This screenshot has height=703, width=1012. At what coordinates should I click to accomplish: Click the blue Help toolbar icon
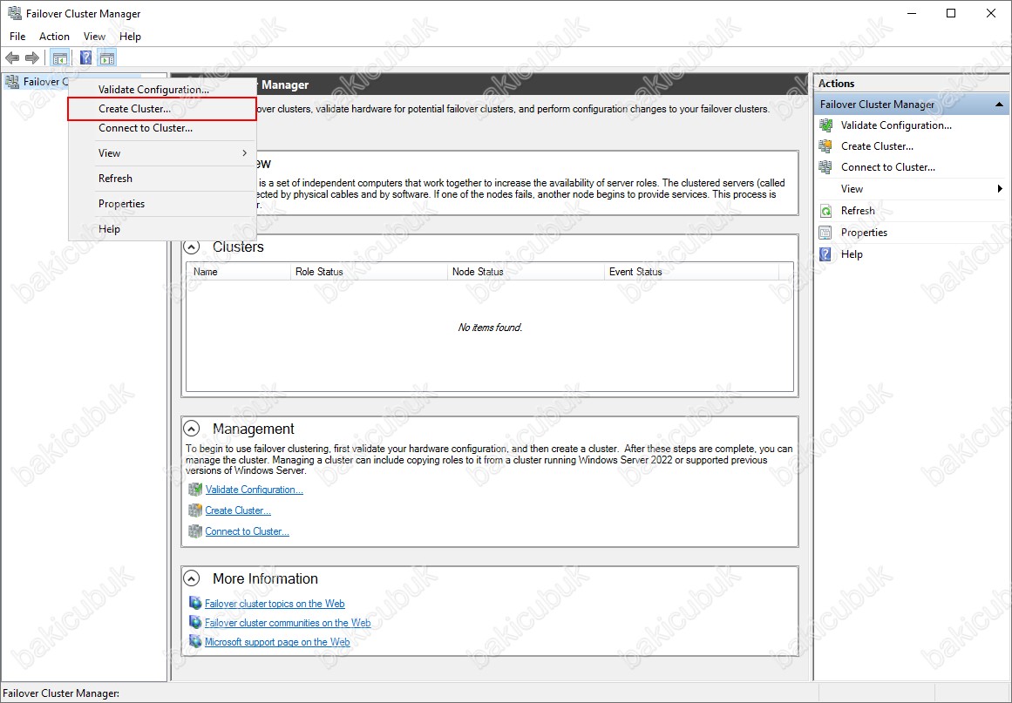point(85,58)
